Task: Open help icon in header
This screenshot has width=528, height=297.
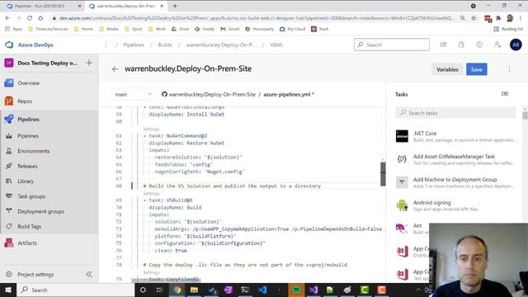Action: (x=479, y=45)
